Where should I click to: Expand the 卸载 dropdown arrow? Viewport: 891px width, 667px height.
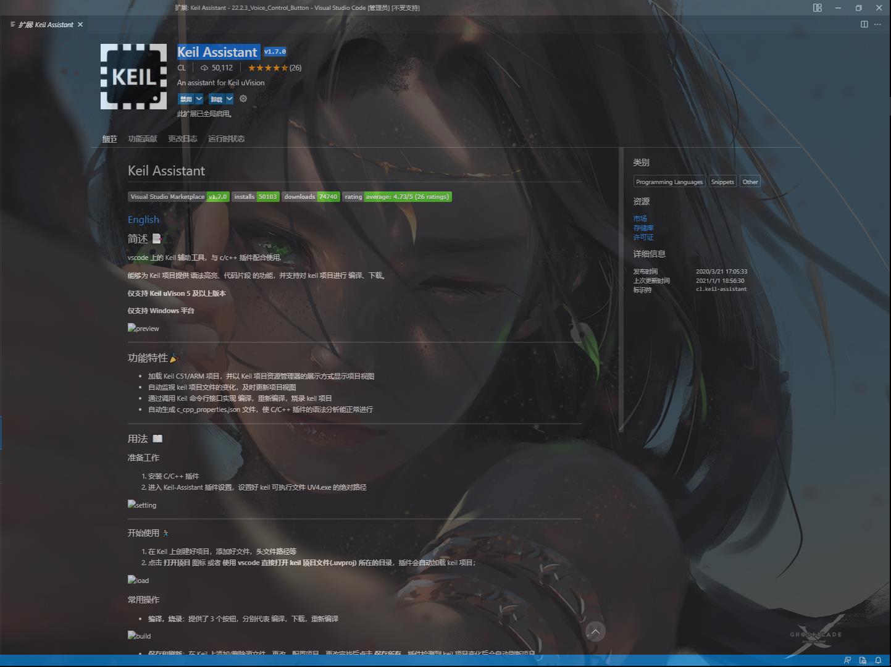pos(230,99)
